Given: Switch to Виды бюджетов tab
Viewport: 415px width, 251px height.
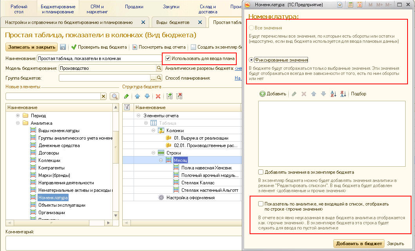Looking at the screenshot, I should point(173,22).
